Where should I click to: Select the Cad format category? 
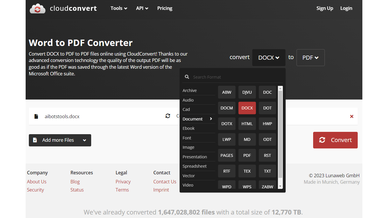coord(199,109)
